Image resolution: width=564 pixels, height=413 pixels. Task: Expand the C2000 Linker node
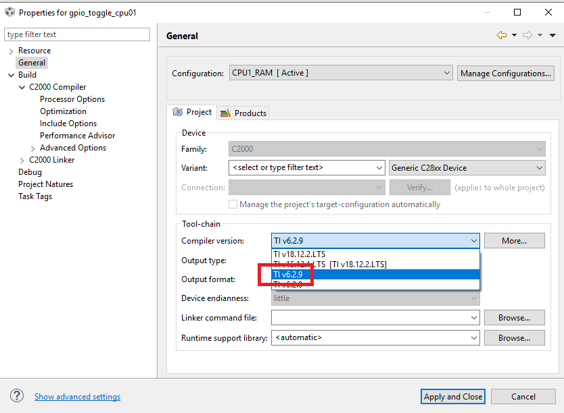[22, 161]
